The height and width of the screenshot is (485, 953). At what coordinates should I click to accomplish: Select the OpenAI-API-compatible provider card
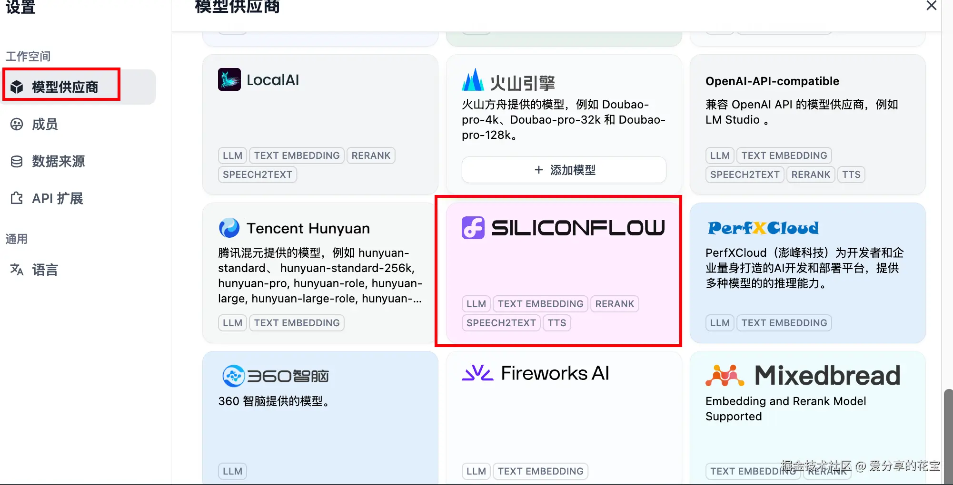pyautogui.click(x=807, y=125)
